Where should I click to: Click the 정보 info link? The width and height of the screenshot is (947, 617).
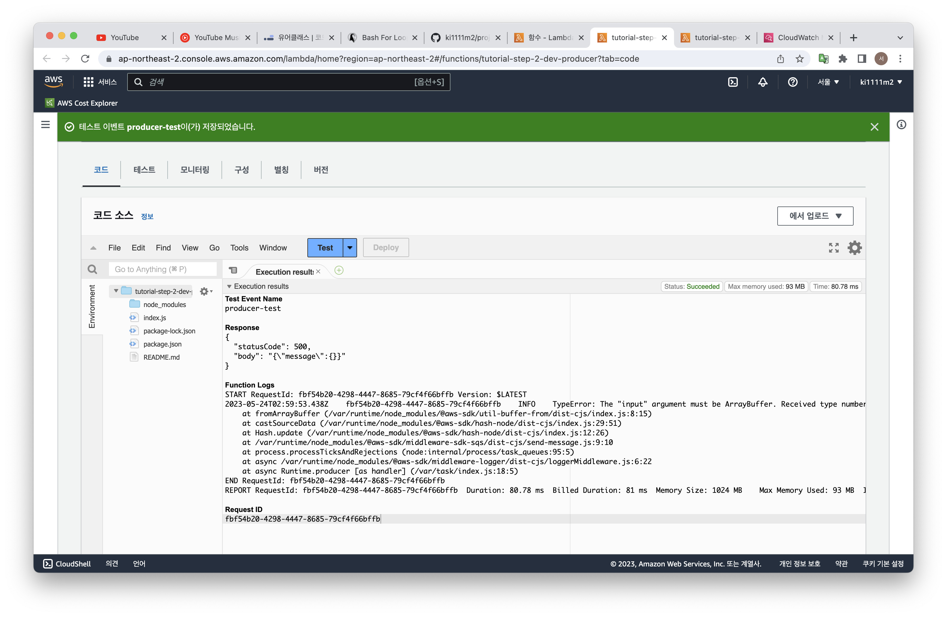click(x=147, y=216)
